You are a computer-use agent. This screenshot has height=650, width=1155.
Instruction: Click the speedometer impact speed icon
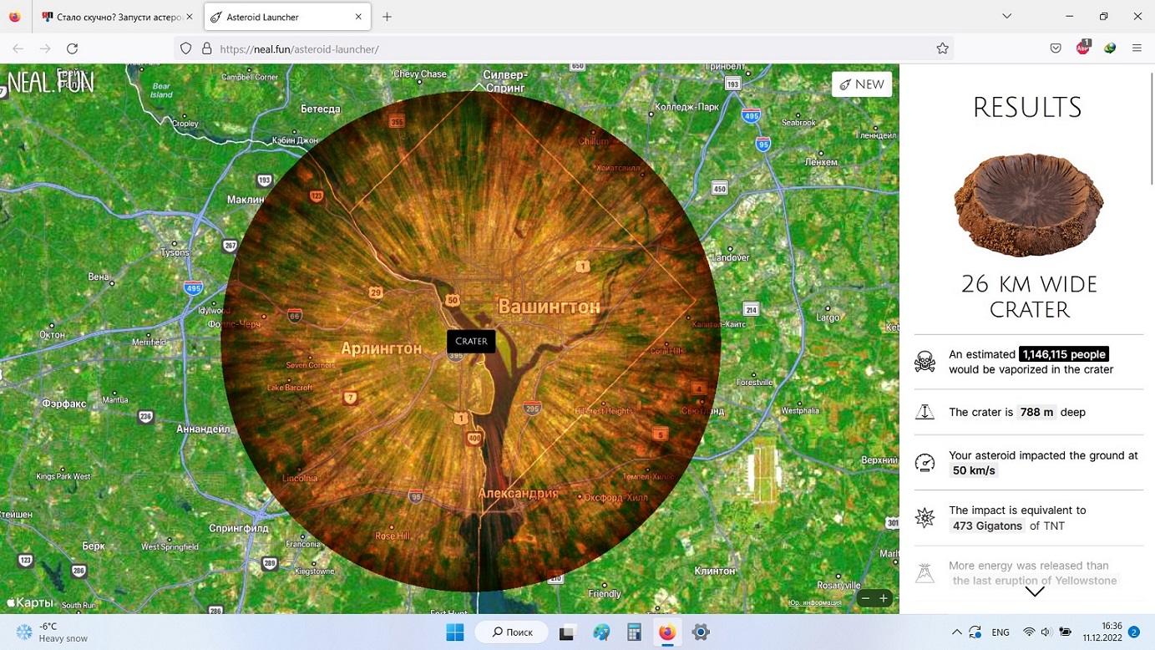tap(925, 462)
